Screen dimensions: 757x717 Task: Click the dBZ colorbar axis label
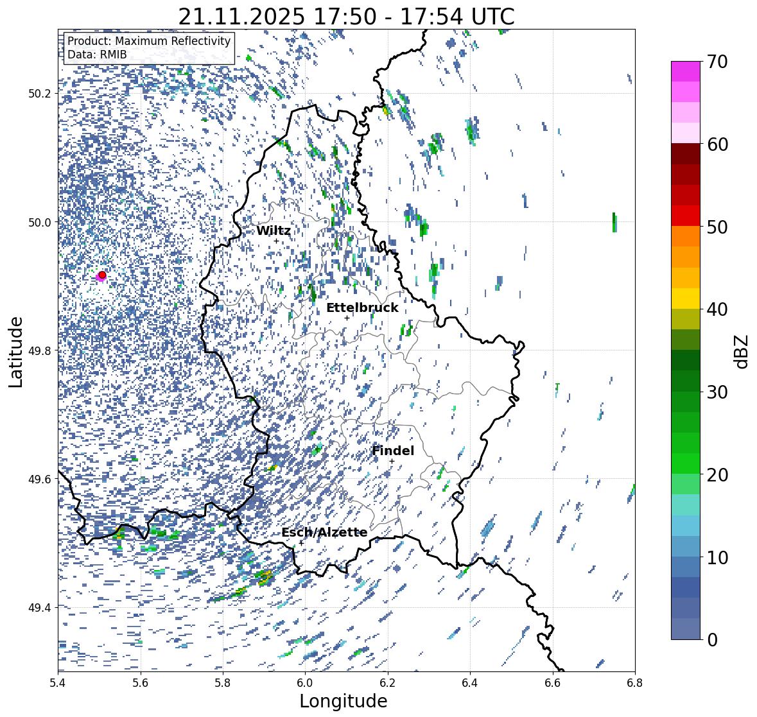(x=742, y=351)
